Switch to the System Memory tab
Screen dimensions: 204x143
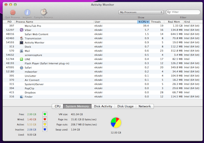click(77, 106)
